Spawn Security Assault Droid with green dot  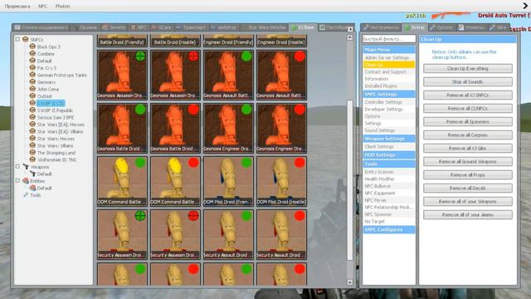pyautogui.click(x=228, y=234)
